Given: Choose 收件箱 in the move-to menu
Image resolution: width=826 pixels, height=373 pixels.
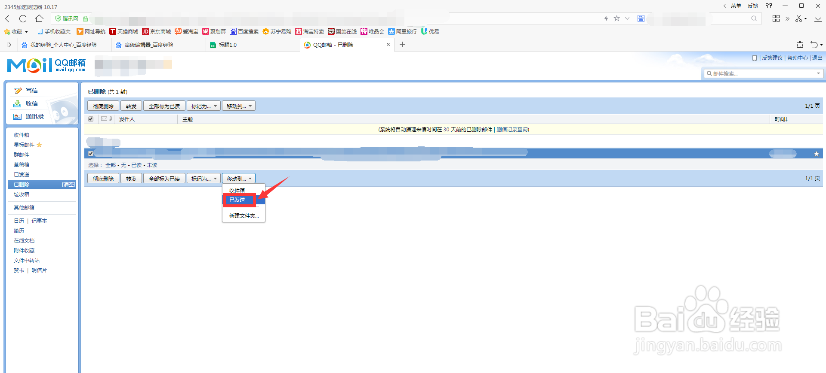Looking at the screenshot, I should [243, 190].
